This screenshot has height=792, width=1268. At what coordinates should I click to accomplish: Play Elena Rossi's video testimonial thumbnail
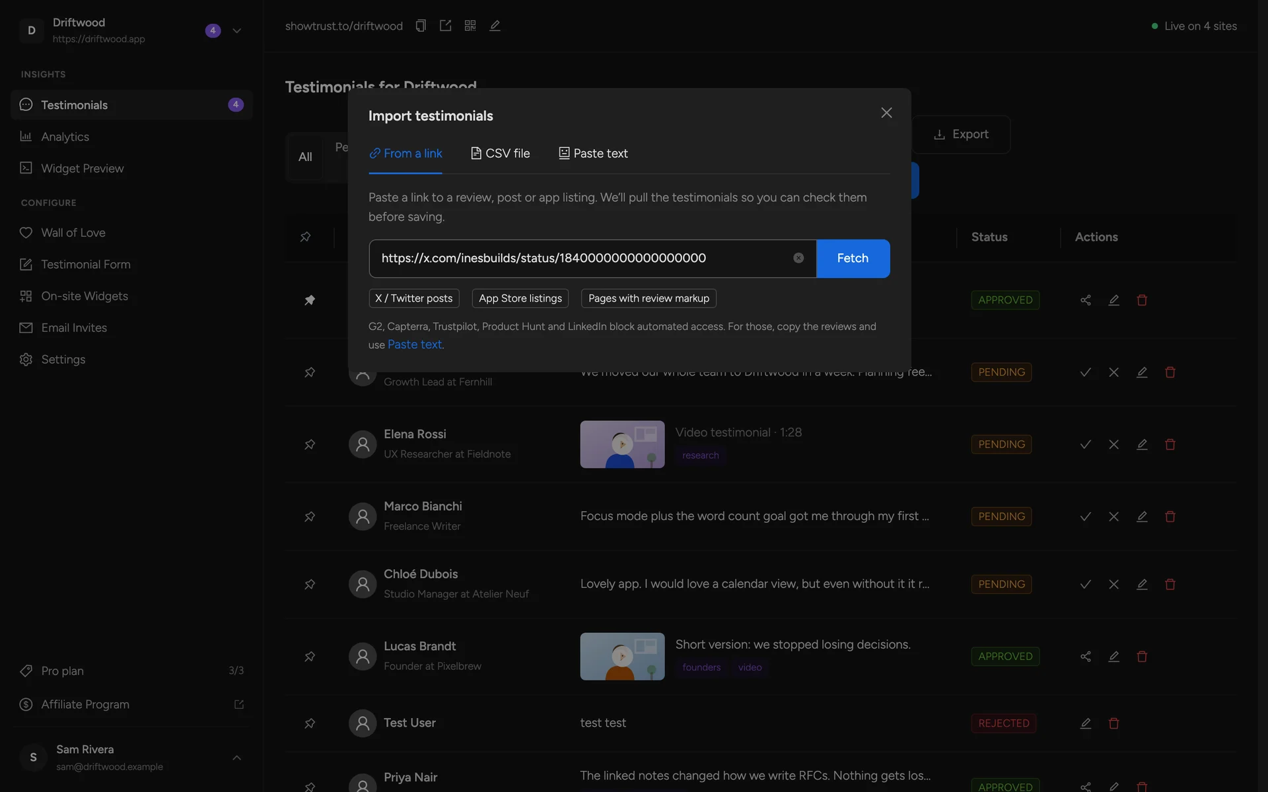pyautogui.click(x=622, y=444)
